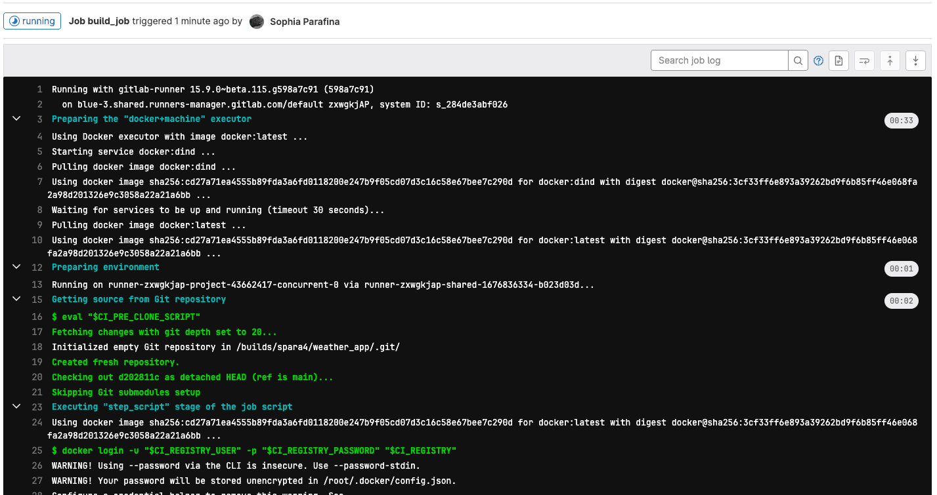Select line number 1 in log
Image resolution: width=937 pixels, height=495 pixels.
(39, 90)
